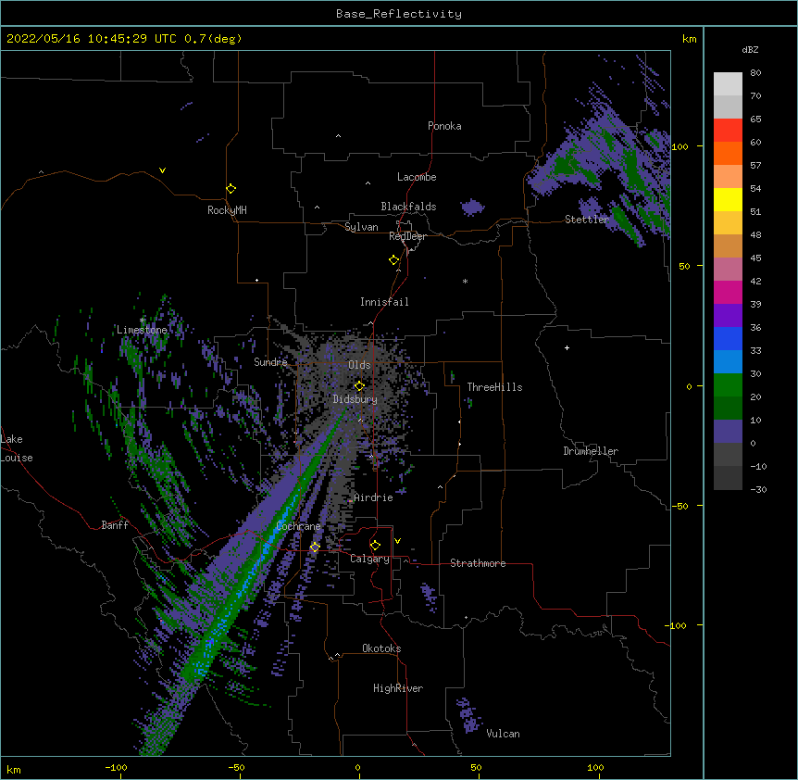The width and height of the screenshot is (798, 780).
Task: Click the Sundre label
Action: coord(270,362)
